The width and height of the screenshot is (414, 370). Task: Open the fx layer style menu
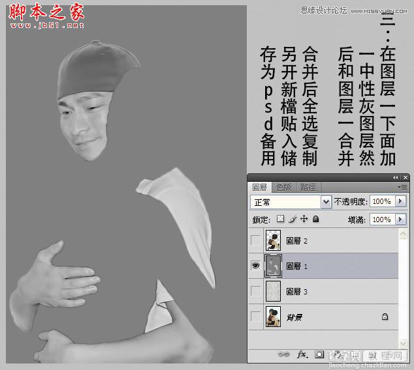[x=302, y=354]
